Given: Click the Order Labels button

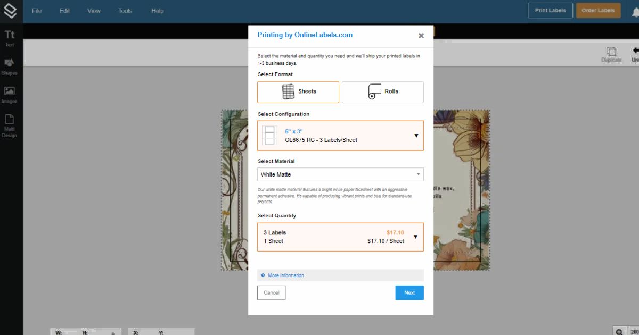Looking at the screenshot, I should [598, 11].
